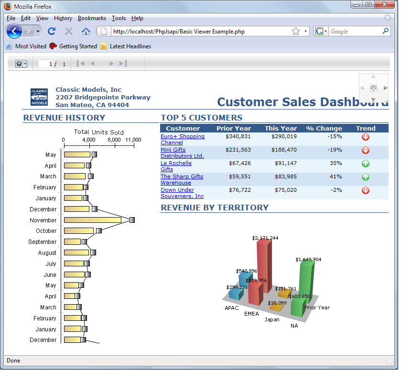Follow the La Rochelle Gifts link

[176, 166]
